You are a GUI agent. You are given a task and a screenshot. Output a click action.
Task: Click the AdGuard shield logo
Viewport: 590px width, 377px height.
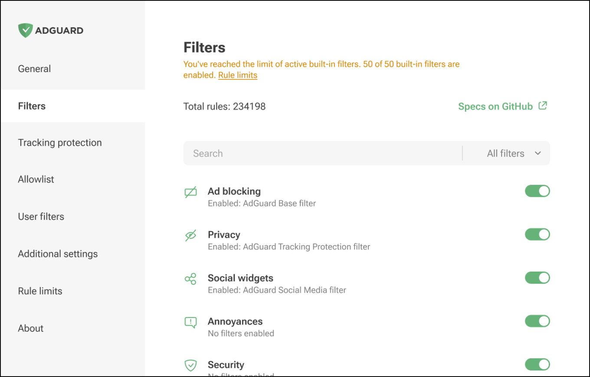[26, 30]
